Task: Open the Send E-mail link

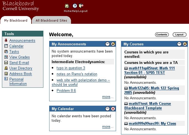Action: pyautogui.click(x=19, y=63)
